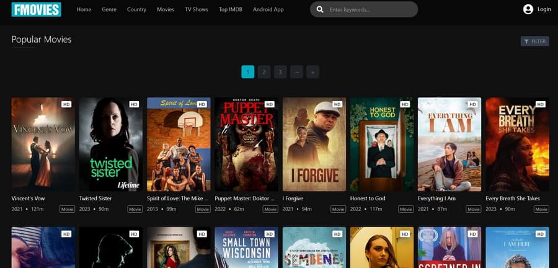
Task: Click the search magnifier icon
Action: pyautogui.click(x=320, y=9)
